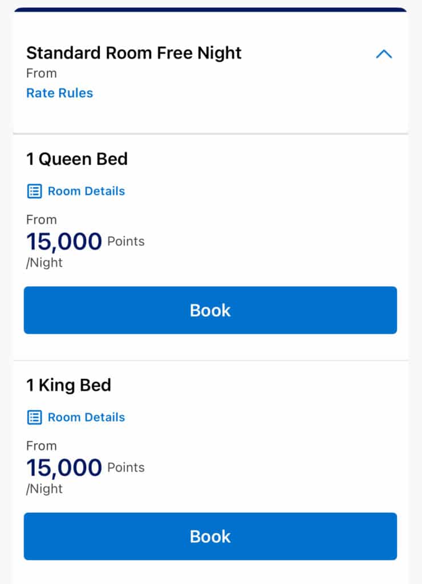Book the 1 King Bed room
This screenshot has width=422, height=584.
[210, 536]
